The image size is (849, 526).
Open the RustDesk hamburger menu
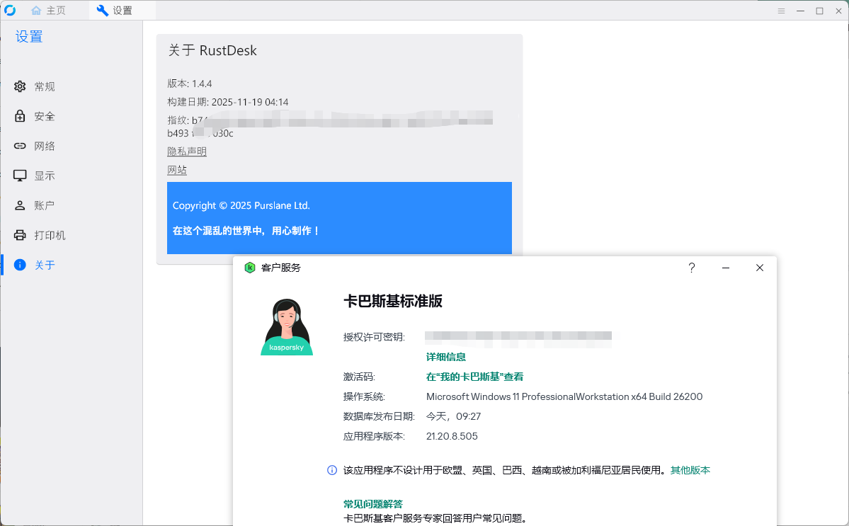coord(781,11)
